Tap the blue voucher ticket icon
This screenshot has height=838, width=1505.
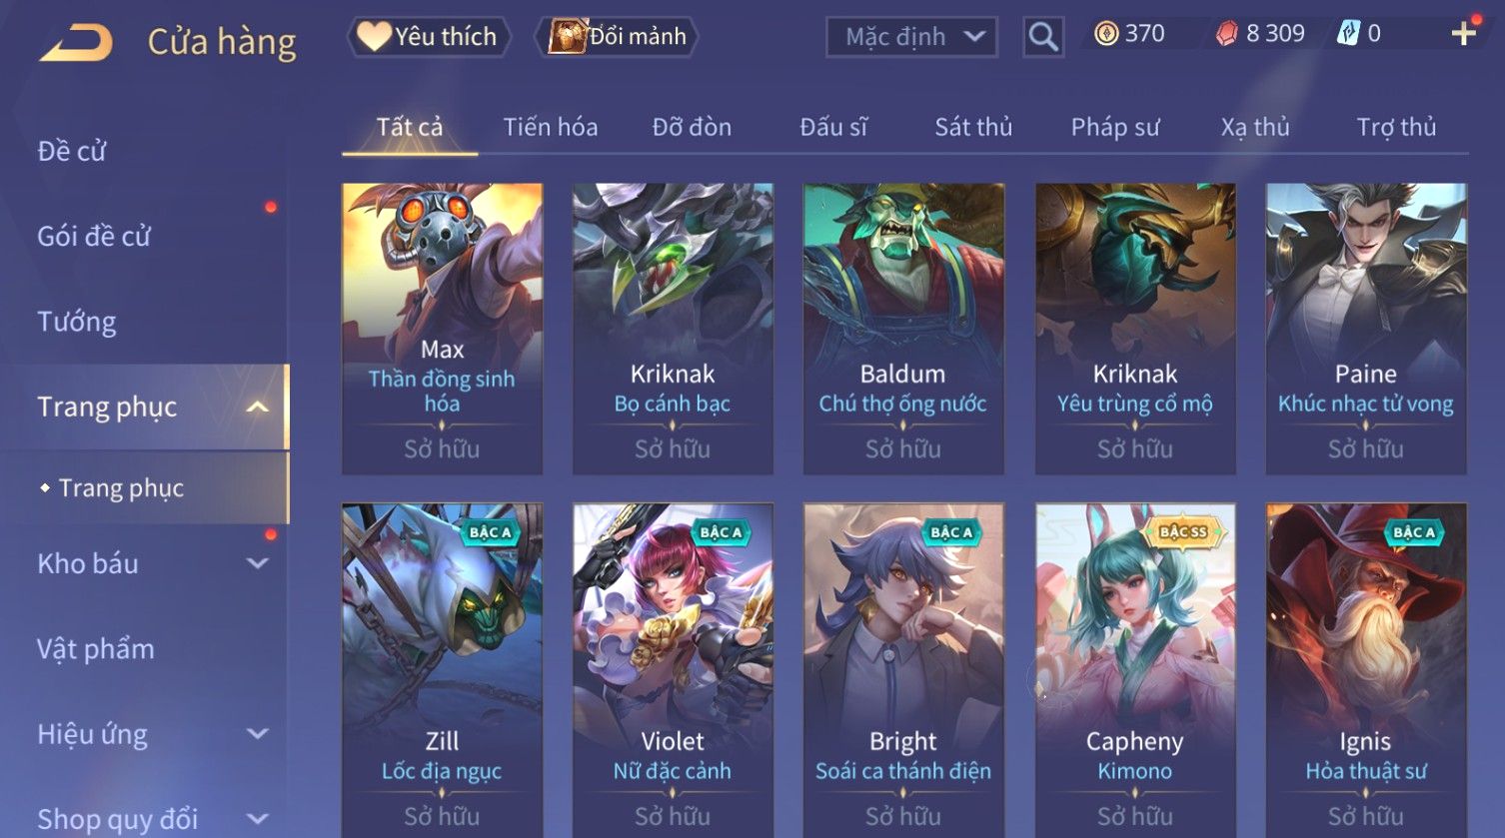[x=1348, y=34]
